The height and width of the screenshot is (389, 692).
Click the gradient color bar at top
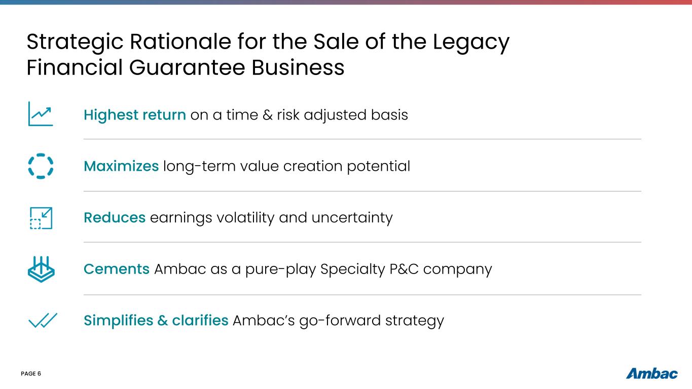pos(346,2)
